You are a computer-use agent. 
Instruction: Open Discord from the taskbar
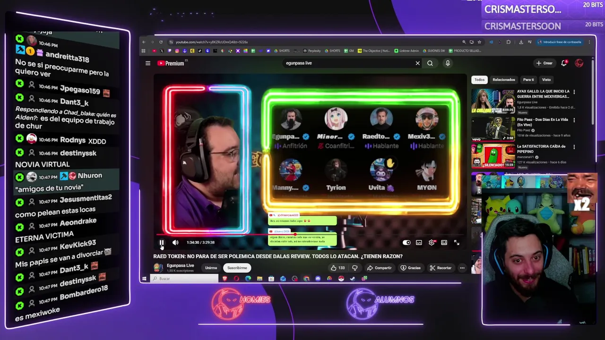(318, 279)
